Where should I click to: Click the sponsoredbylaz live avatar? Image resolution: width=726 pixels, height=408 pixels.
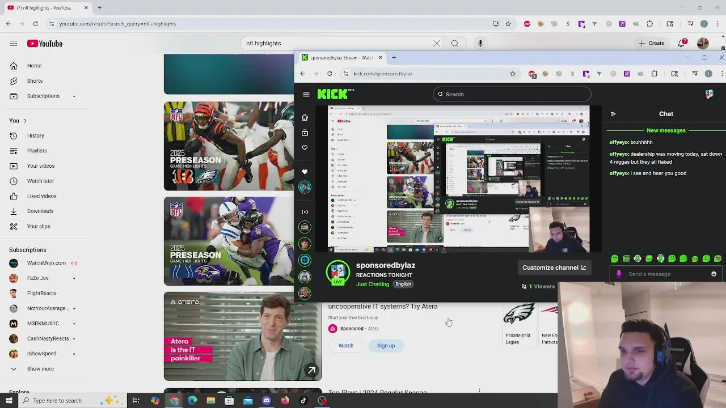pos(338,273)
